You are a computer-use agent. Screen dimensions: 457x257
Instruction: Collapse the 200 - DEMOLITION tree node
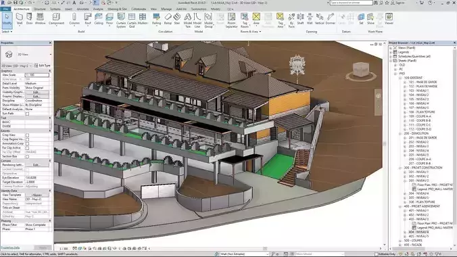coord(400,134)
